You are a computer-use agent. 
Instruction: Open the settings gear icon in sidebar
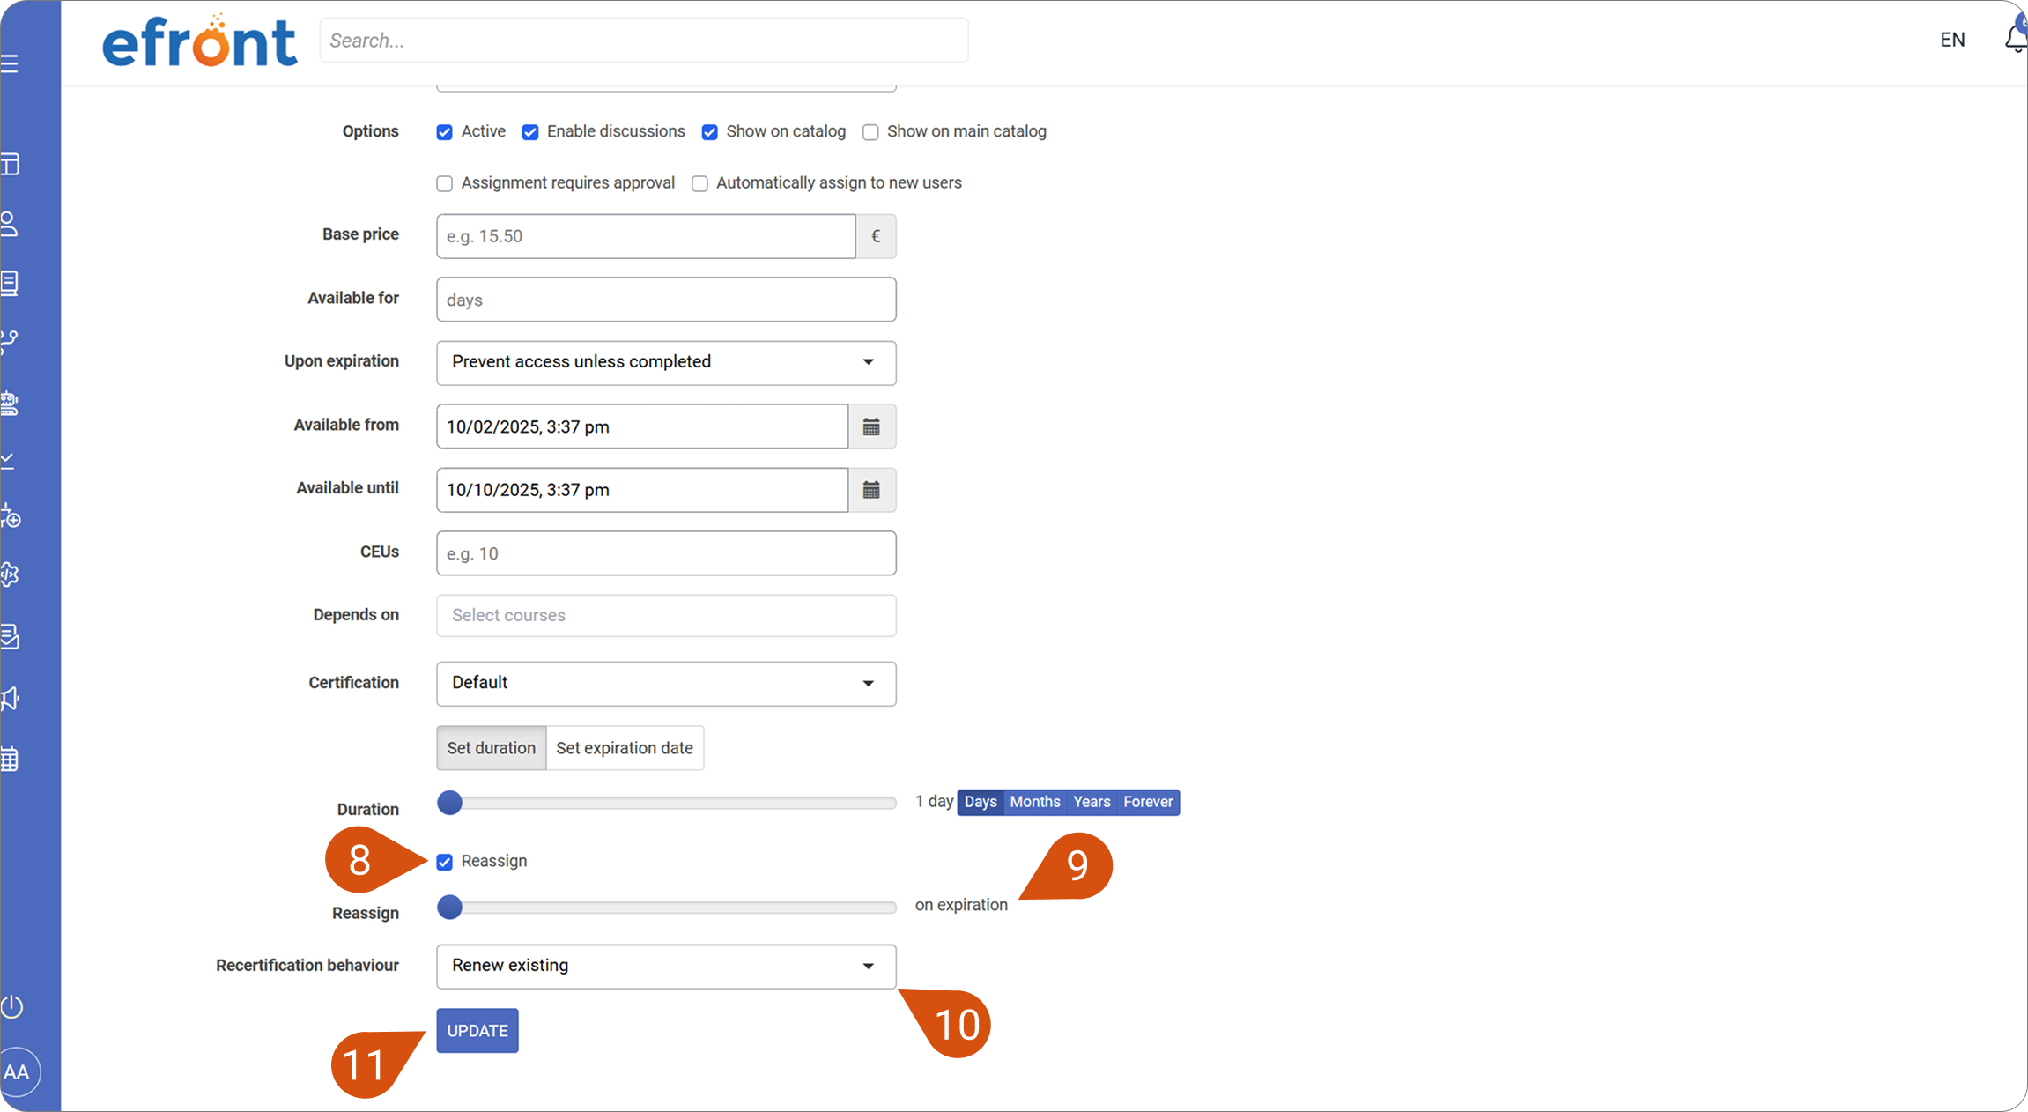pos(10,575)
